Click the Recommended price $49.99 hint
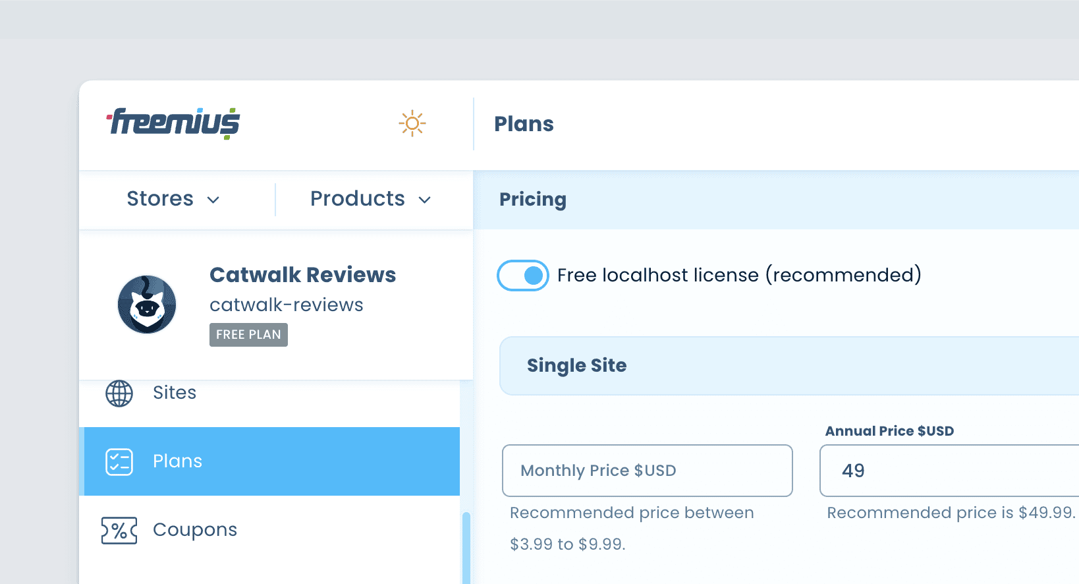 coord(951,513)
